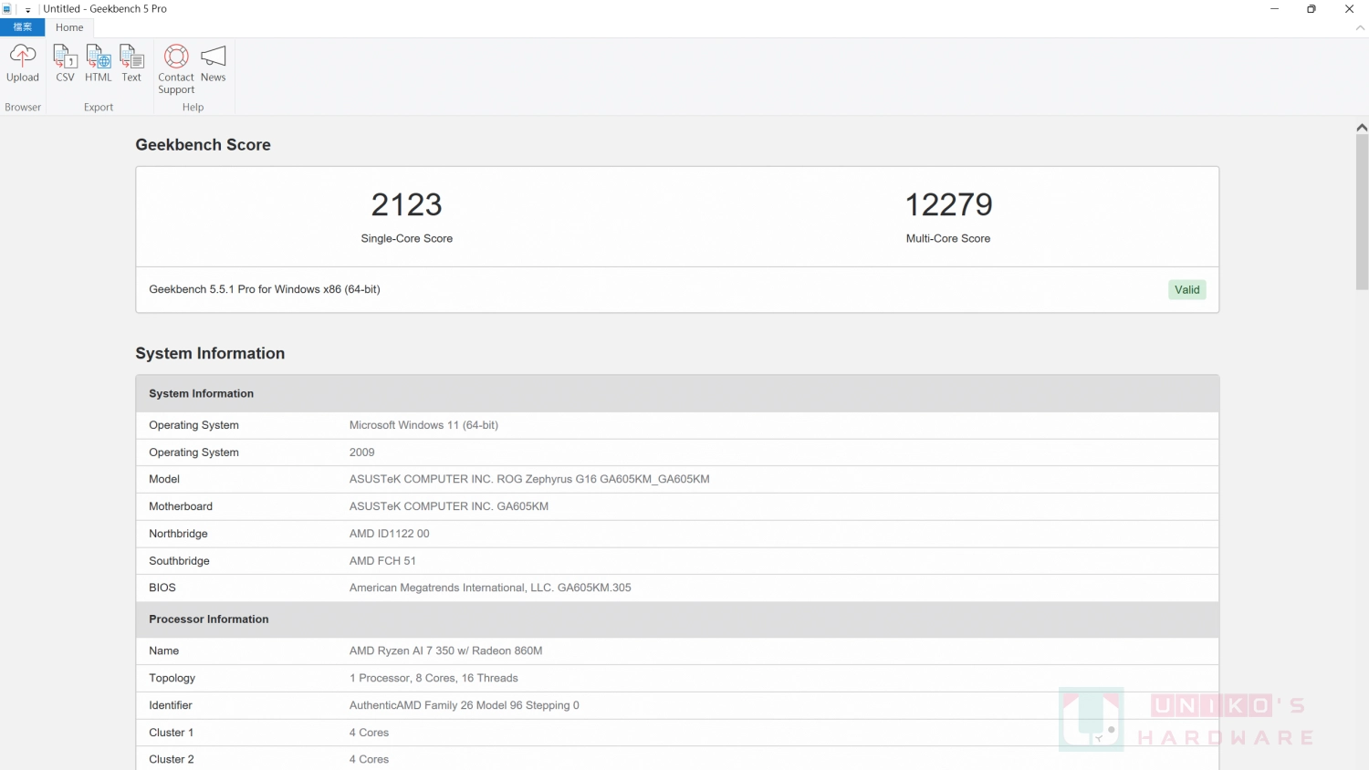Image resolution: width=1369 pixels, height=770 pixels.
Task: Collapse the ribbon with the chevron
Action: [1360, 28]
